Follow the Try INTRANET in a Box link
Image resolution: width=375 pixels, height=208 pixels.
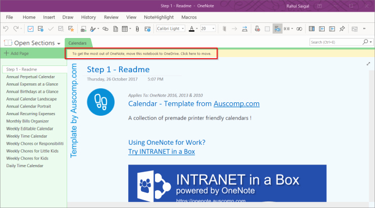[x=162, y=152]
